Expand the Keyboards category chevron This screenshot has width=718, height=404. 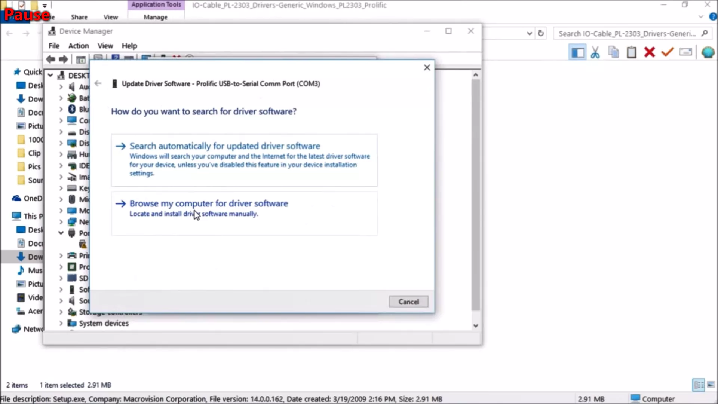61,188
